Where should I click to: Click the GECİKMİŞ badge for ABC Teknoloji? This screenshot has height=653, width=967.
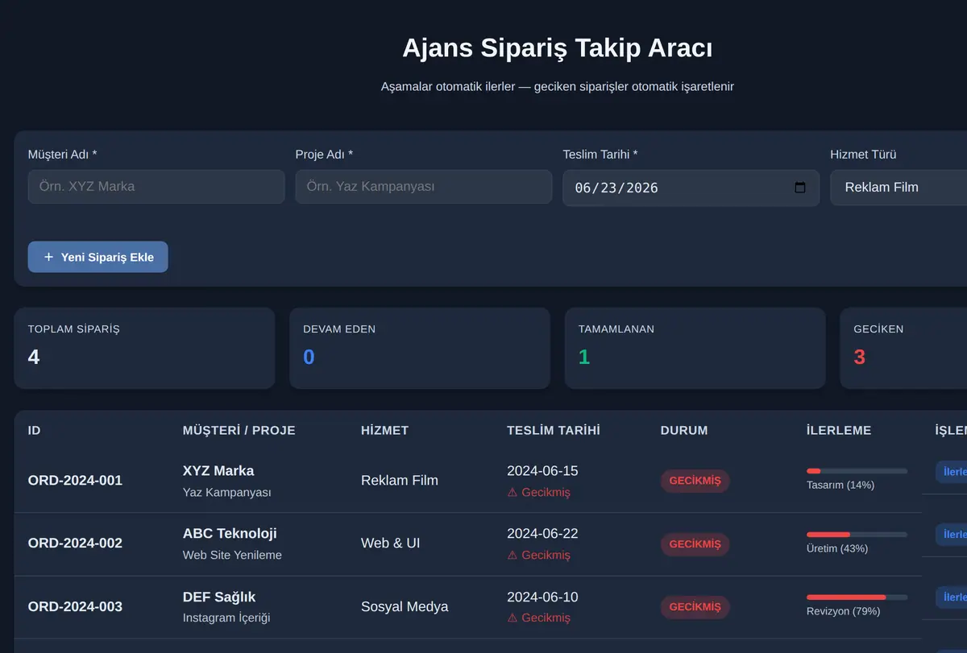click(x=695, y=543)
